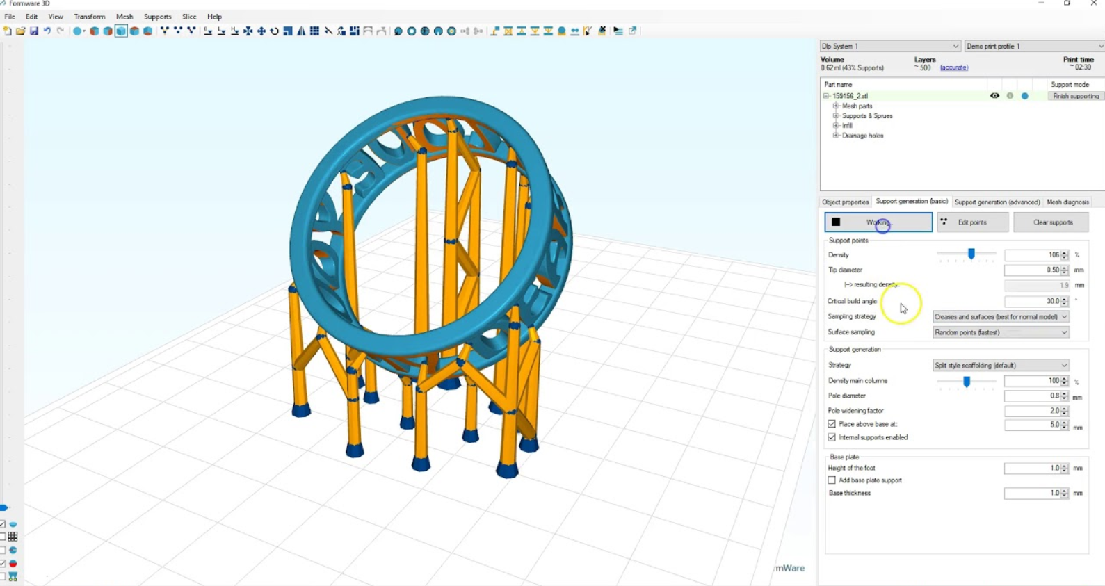Screen dimensions: 1105x586
Task: Hide part 159156_2.stl with eye icon
Action: click(994, 96)
